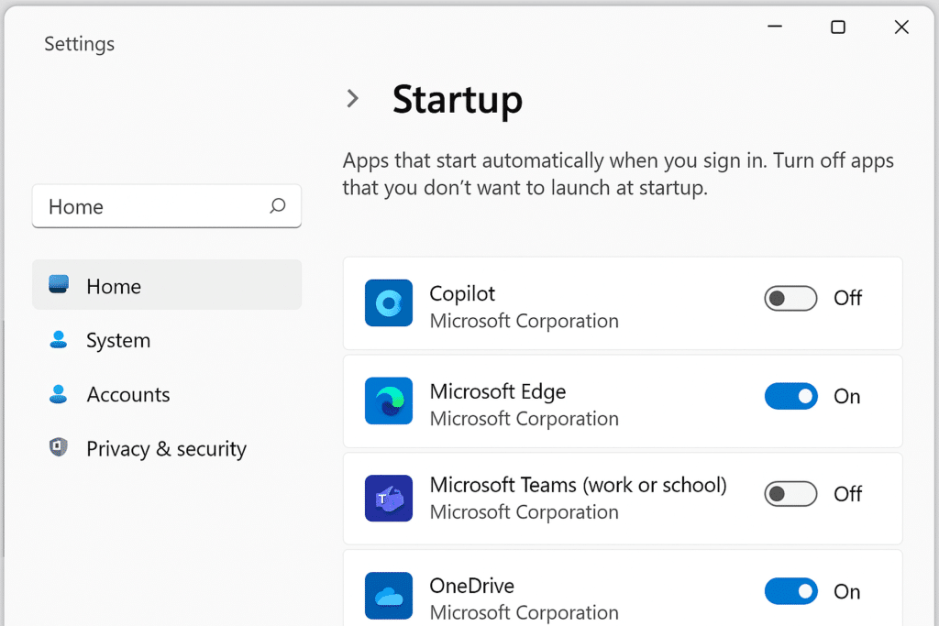The width and height of the screenshot is (939, 626).
Task: Click the Home sidebar icon
Action: (58, 284)
